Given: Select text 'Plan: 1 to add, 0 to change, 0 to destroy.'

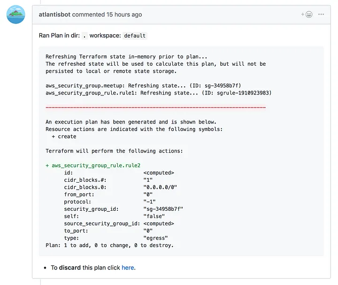Looking at the screenshot, I should click(x=109, y=246).
